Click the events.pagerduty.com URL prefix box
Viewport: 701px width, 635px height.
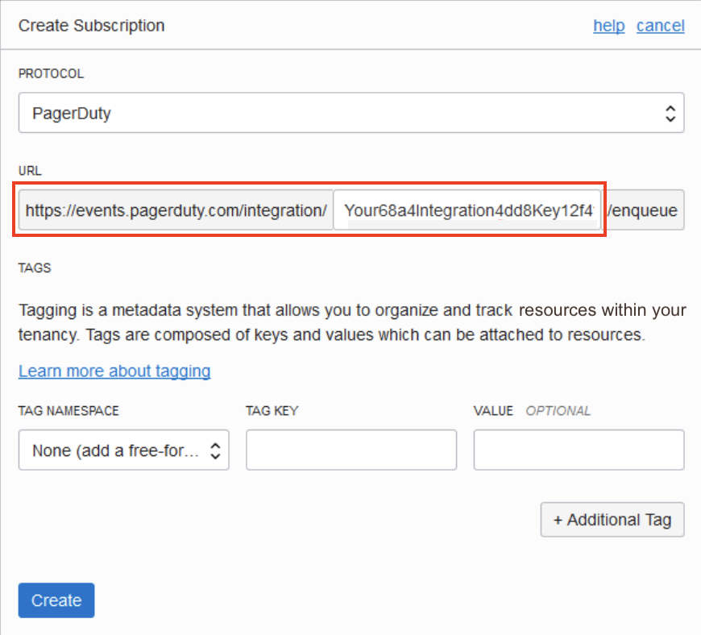(176, 211)
